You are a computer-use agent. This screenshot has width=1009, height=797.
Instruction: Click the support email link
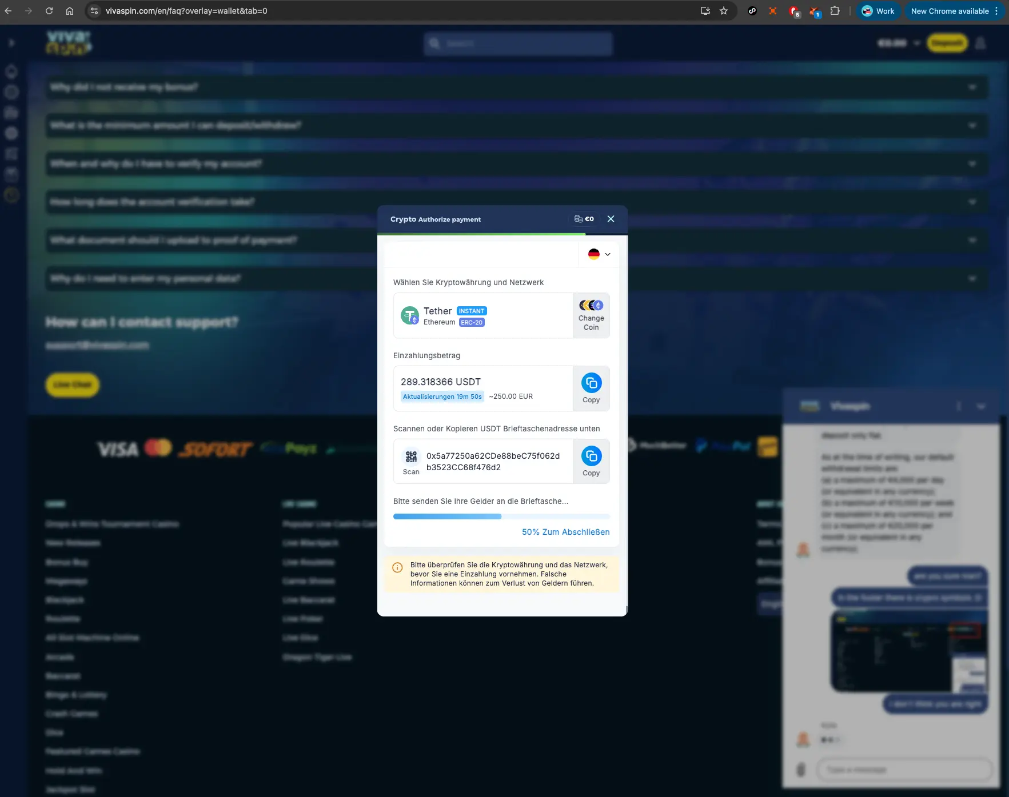click(97, 345)
